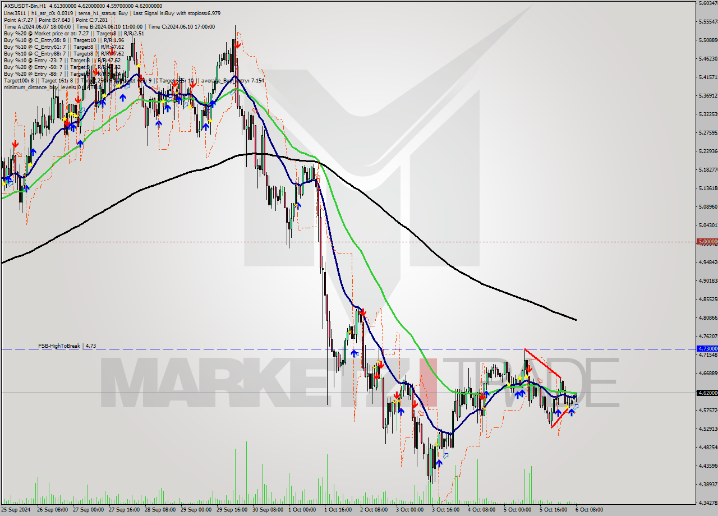
Task: Click the 5.08960 price axis label
Action: pyautogui.click(x=708, y=206)
